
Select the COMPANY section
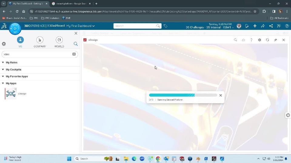point(40,42)
